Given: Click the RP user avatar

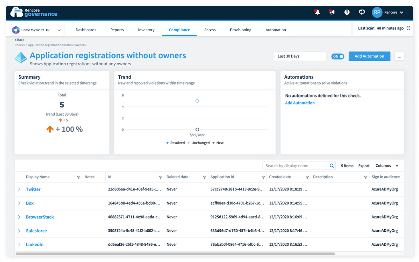Looking at the screenshot, I should click(x=377, y=12).
